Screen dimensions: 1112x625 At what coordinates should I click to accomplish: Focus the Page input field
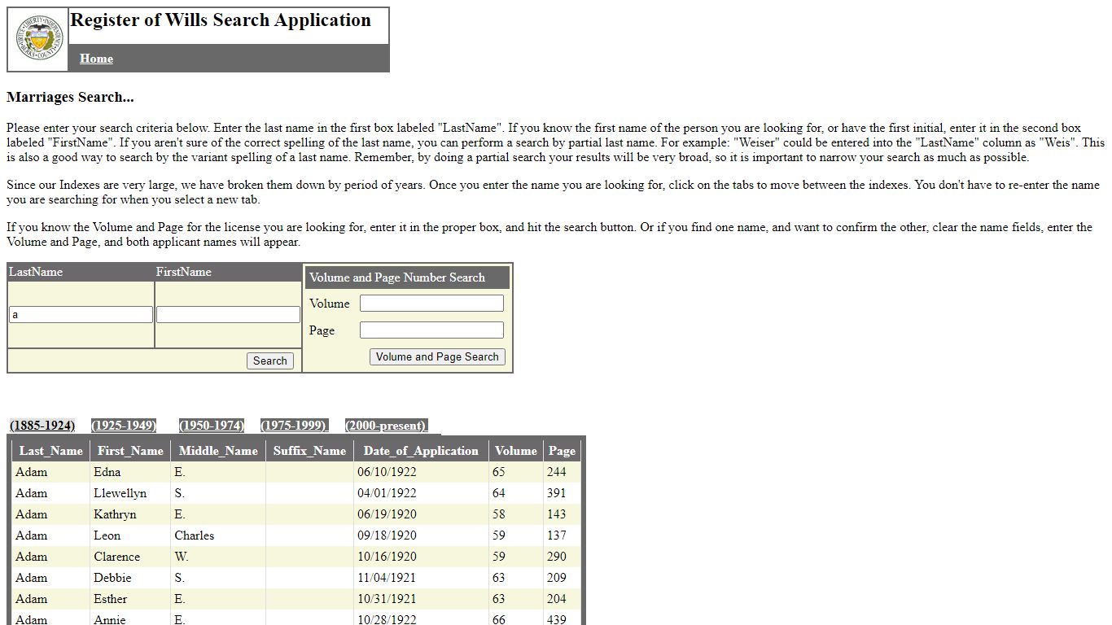point(431,330)
